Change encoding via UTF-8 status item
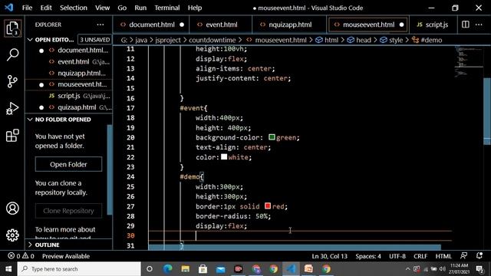Image resolution: width=491 pixels, height=276 pixels. (x=397, y=256)
